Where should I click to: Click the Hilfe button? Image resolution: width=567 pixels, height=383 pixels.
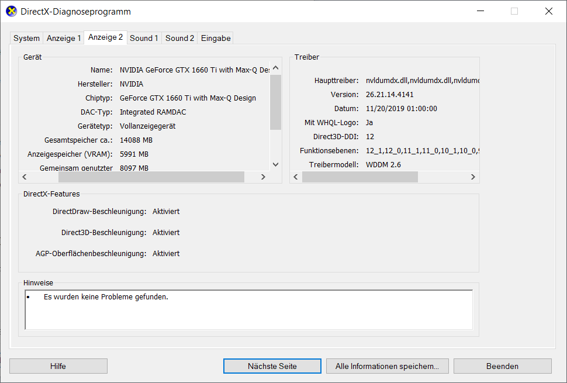58,366
